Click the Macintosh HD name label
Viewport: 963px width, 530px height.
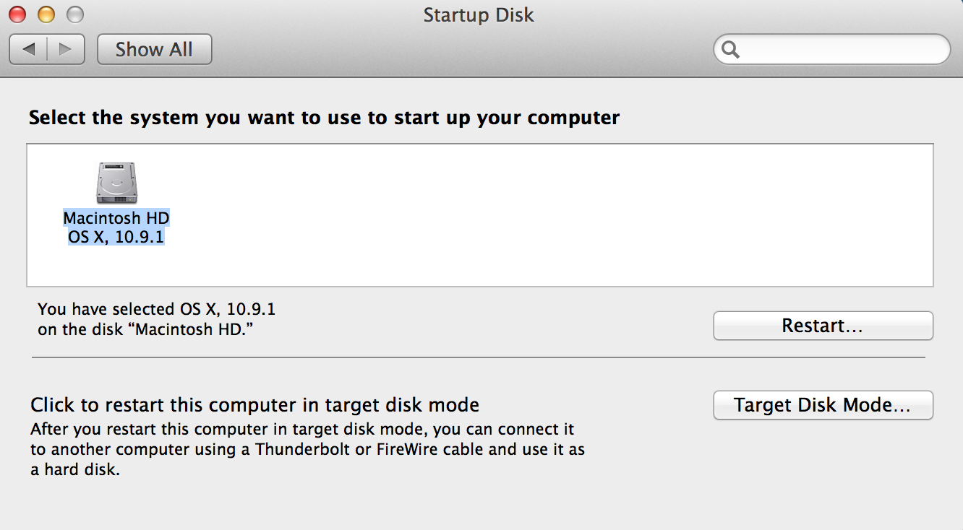(116, 217)
